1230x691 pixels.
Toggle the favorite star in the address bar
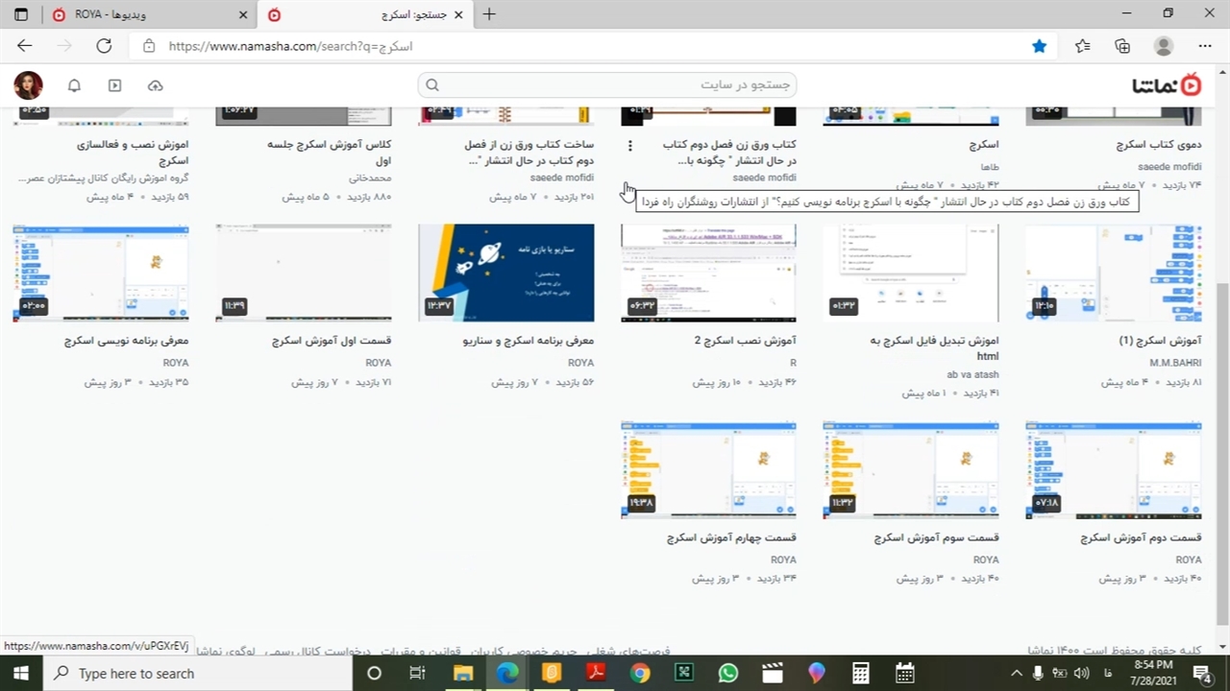pos(1039,46)
